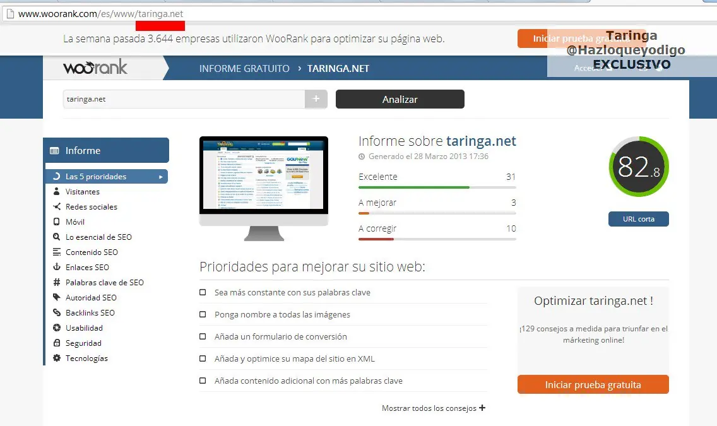
Task: Check 'Sea más constante con sus palabras clave'
Action: pos(203,292)
